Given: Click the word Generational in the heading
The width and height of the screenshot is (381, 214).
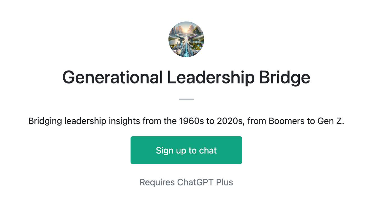Looking at the screenshot, I should [112, 77].
